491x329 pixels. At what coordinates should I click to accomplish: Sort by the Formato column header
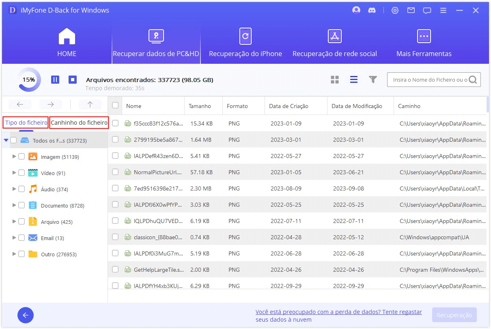pos(243,106)
